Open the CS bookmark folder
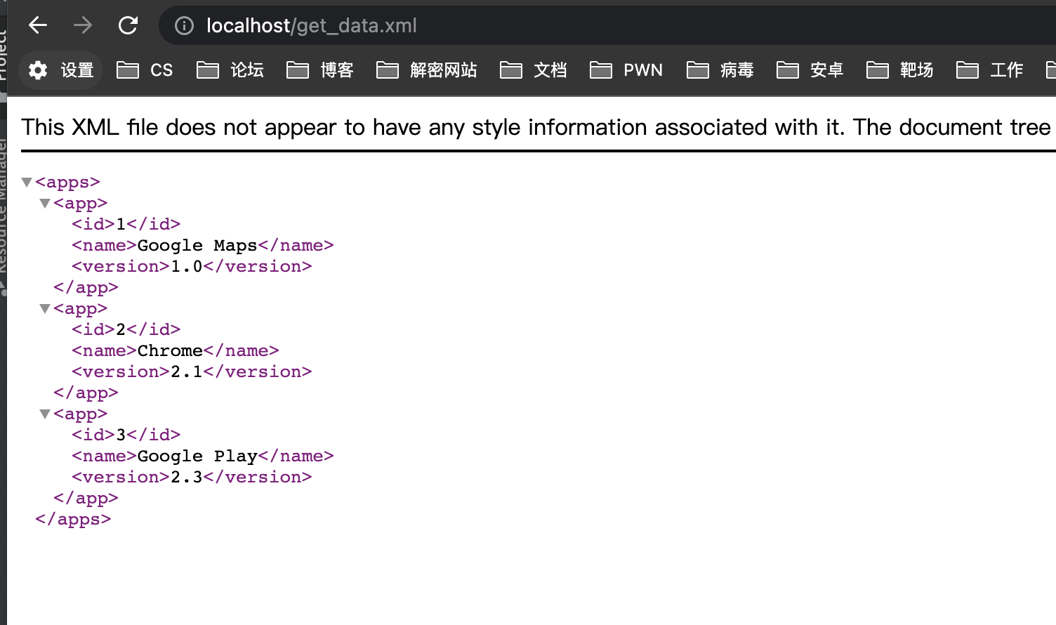 pos(145,70)
